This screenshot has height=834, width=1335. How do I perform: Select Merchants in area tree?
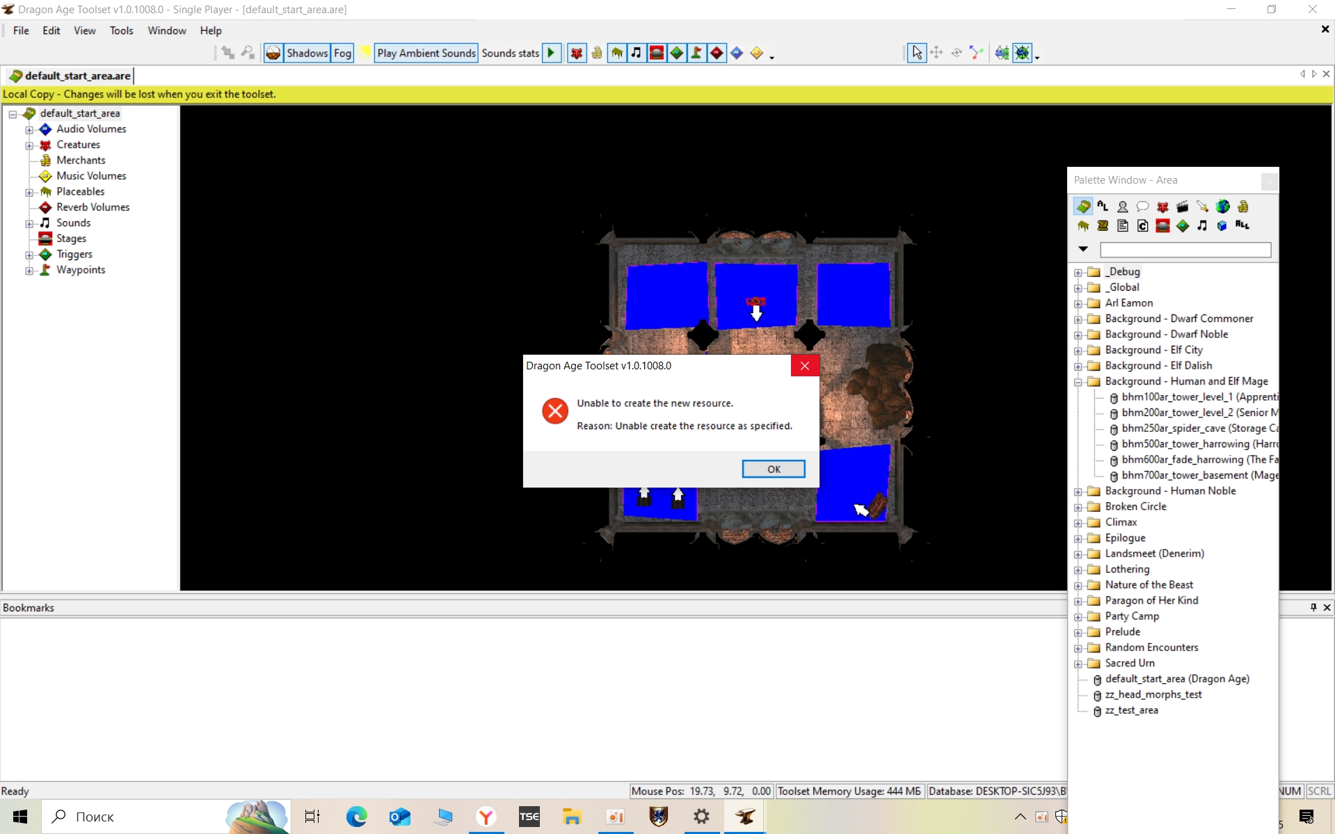[x=81, y=160]
